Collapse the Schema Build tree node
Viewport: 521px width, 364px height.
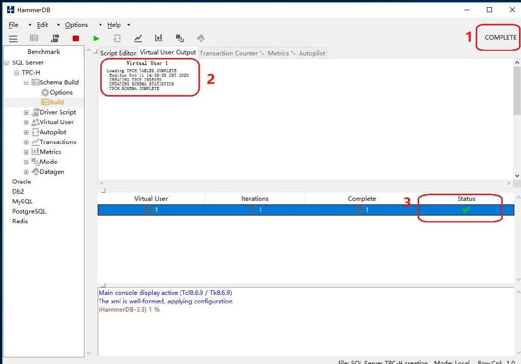(x=26, y=83)
